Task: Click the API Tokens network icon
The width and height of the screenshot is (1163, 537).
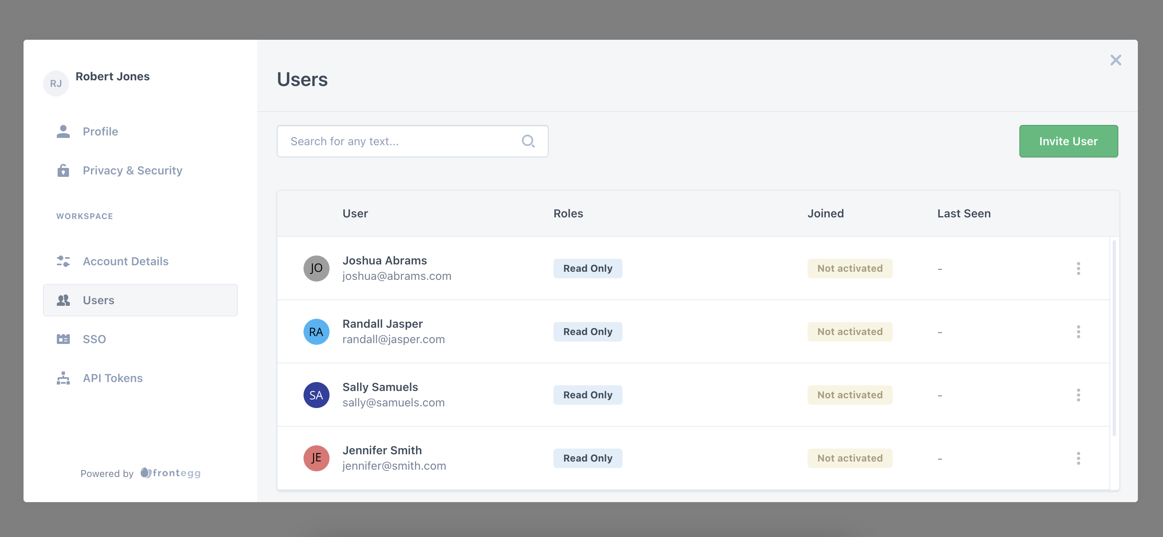Action: pyautogui.click(x=63, y=378)
